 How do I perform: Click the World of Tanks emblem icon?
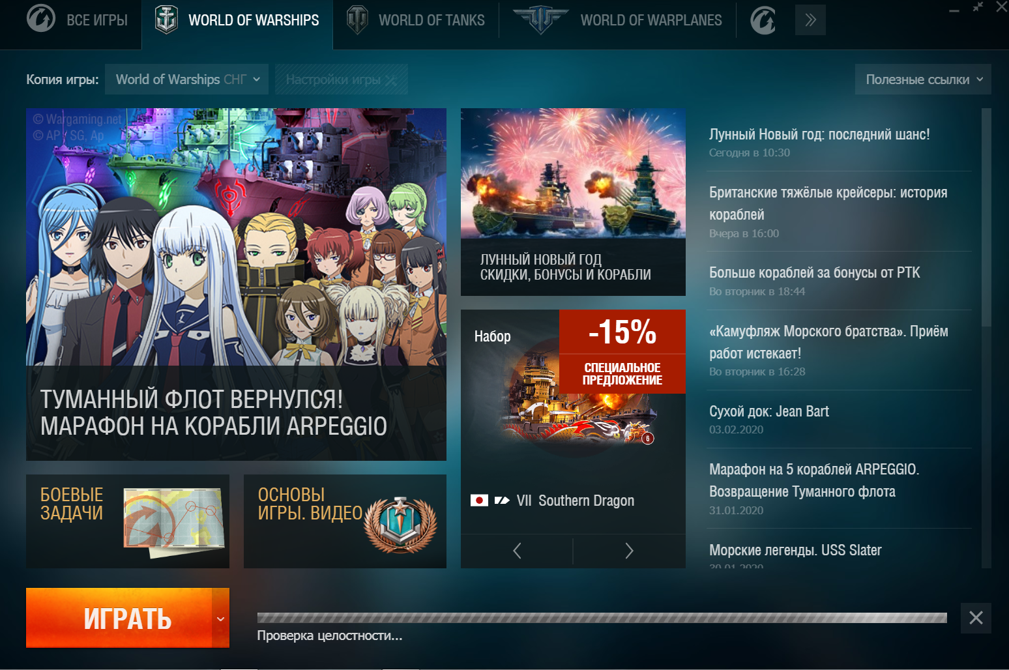[x=357, y=20]
